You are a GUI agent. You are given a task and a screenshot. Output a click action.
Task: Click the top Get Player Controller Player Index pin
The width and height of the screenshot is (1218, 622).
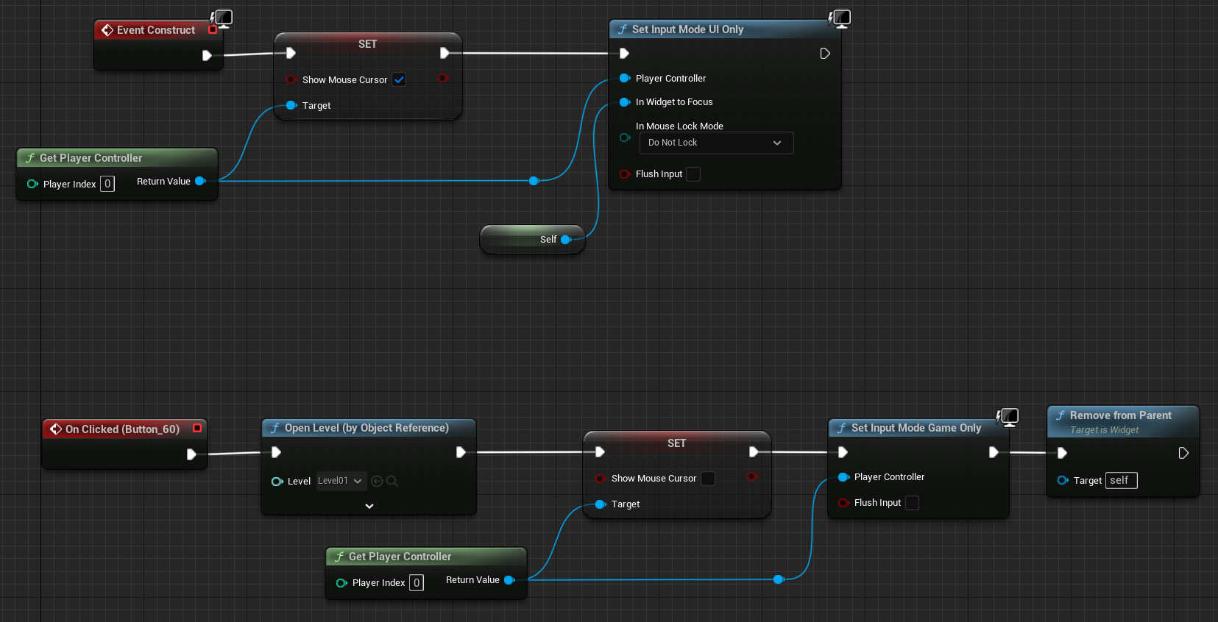[32, 184]
